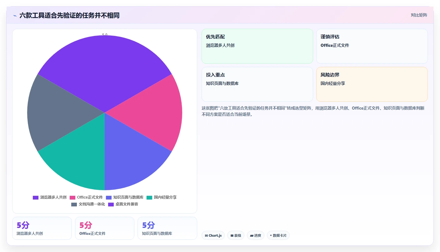Image resolution: width=440 pixels, height=252 pixels.
Task: Open the 5分 Office正式文件 stat card
Action: [x=105, y=228]
